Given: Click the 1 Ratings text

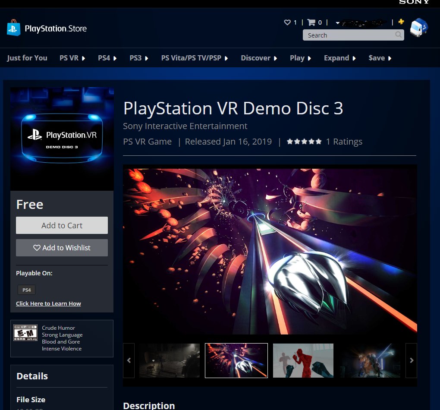Looking at the screenshot, I should (344, 142).
